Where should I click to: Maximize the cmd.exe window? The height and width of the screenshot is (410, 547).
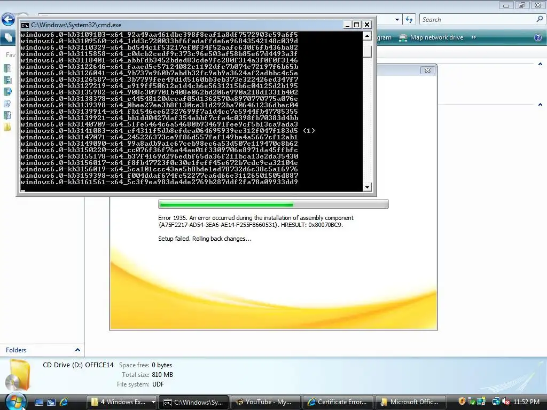[x=356, y=25]
